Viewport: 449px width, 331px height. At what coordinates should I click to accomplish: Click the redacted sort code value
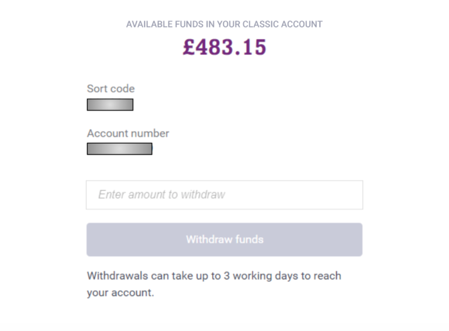point(110,105)
